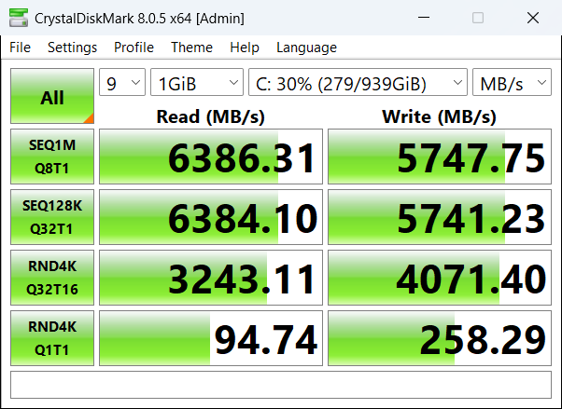Click the empty comment field at the bottom
This screenshot has height=409, width=562.
click(281, 385)
